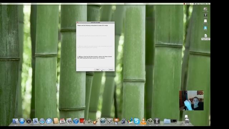
Task: Launch VLC traffic cone icon
Action: coord(143,121)
